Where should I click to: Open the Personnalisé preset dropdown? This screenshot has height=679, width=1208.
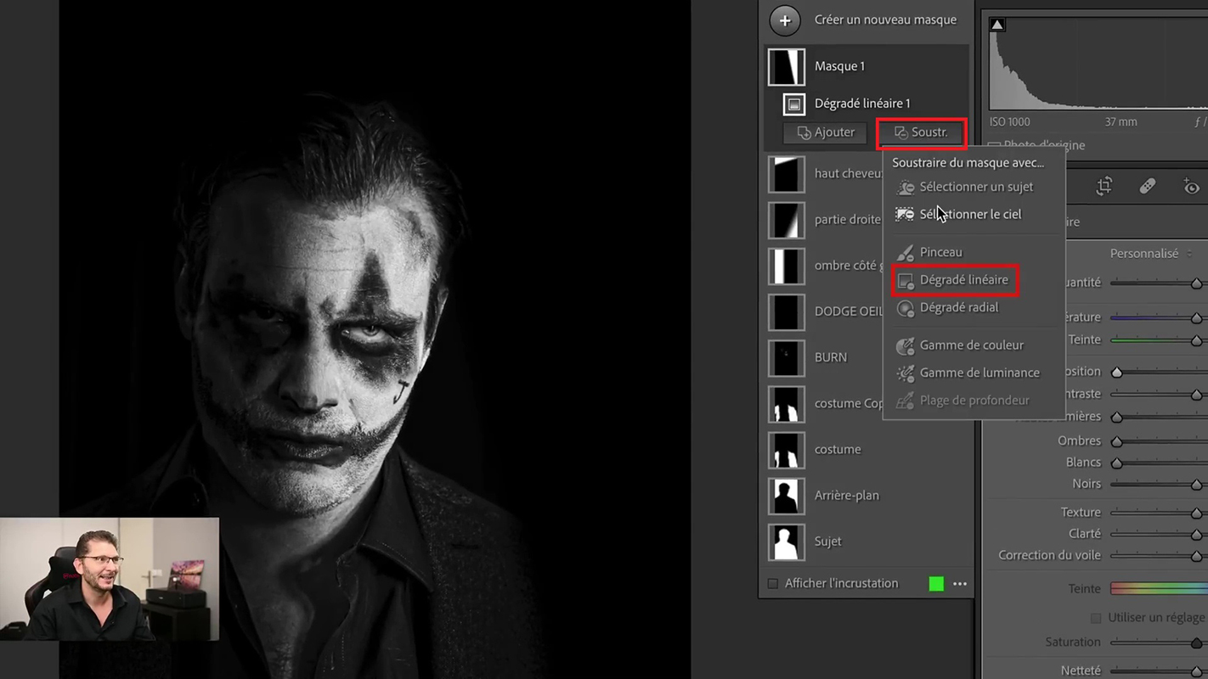tap(1149, 254)
